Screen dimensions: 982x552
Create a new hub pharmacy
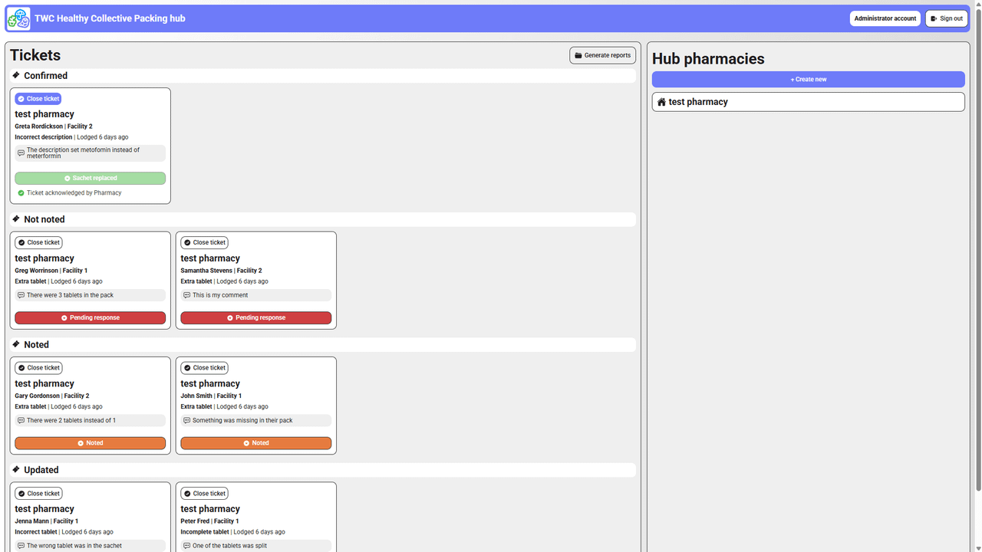[x=809, y=79]
